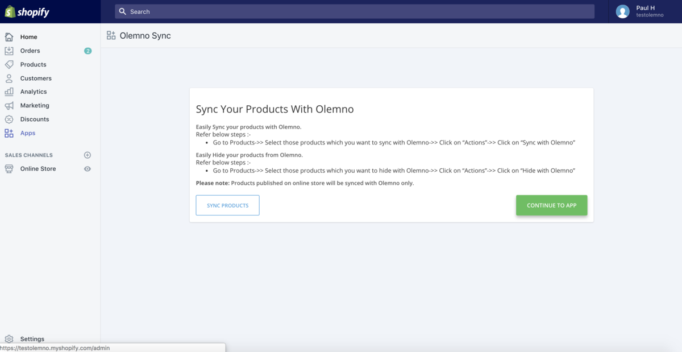
Task: Click the Olemno Sync app icon in header
Action: tap(111, 35)
